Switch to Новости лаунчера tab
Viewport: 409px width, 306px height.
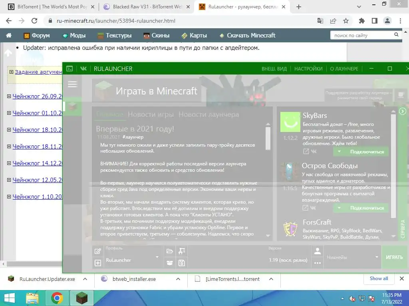coord(208,114)
